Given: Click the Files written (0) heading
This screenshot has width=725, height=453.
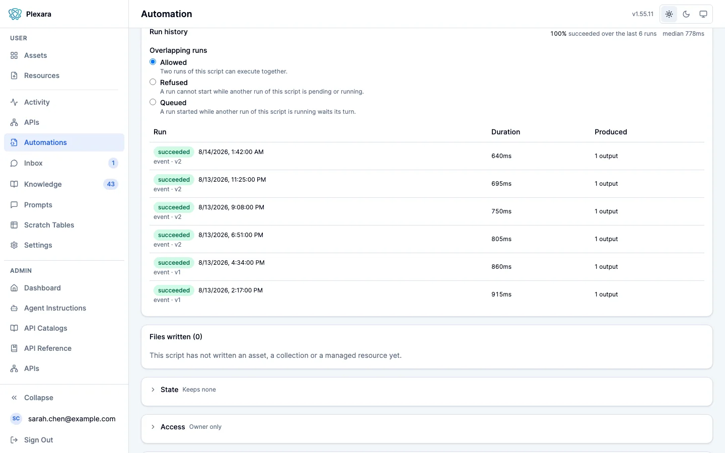Looking at the screenshot, I should click(176, 337).
